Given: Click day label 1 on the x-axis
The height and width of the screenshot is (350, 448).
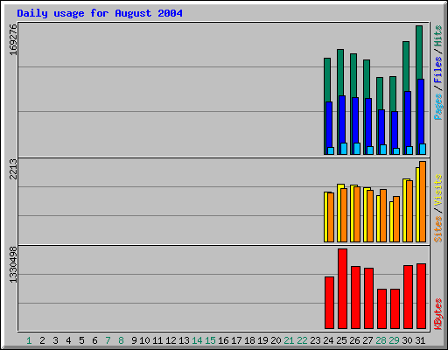Looking at the screenshot, I should point(29,340).
